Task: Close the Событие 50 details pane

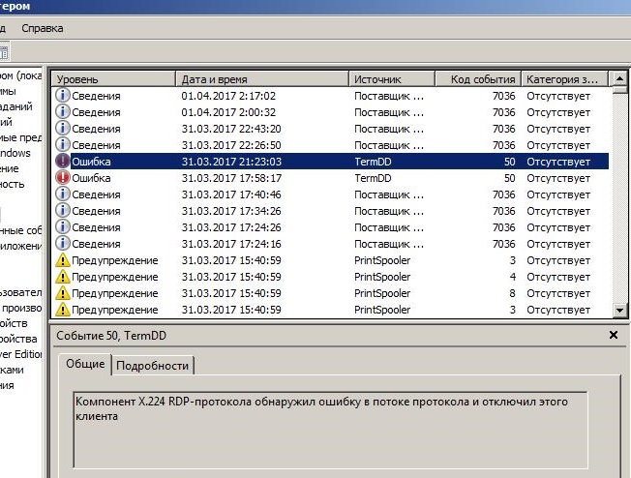Action: click(614, 335)
